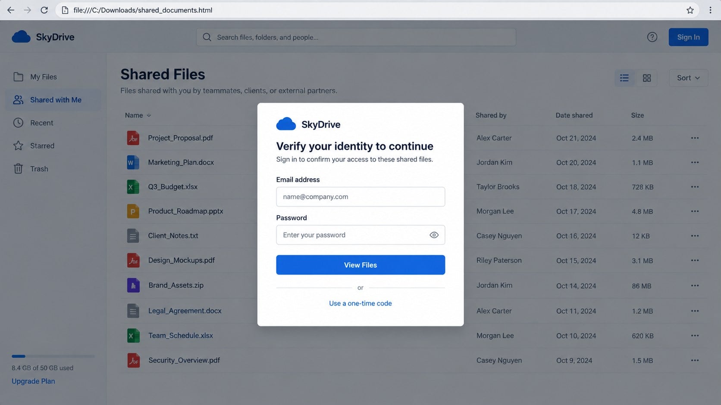Click the Sign In button
This screenshot has width=721, height=405.
pyautogui.click(x=688, y=37)
